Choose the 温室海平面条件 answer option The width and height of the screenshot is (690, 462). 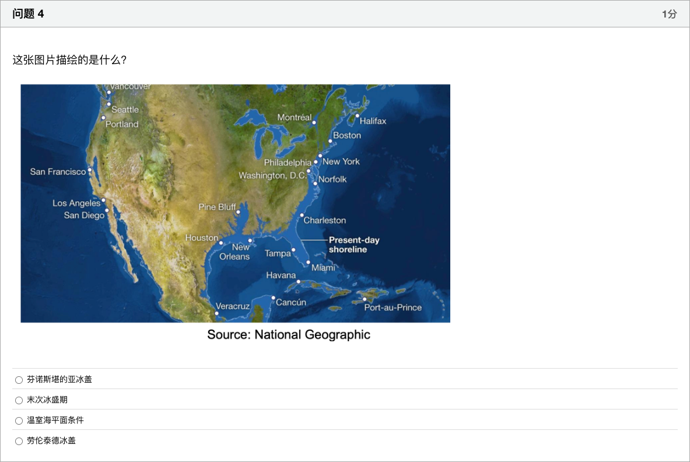coord(19,421)
